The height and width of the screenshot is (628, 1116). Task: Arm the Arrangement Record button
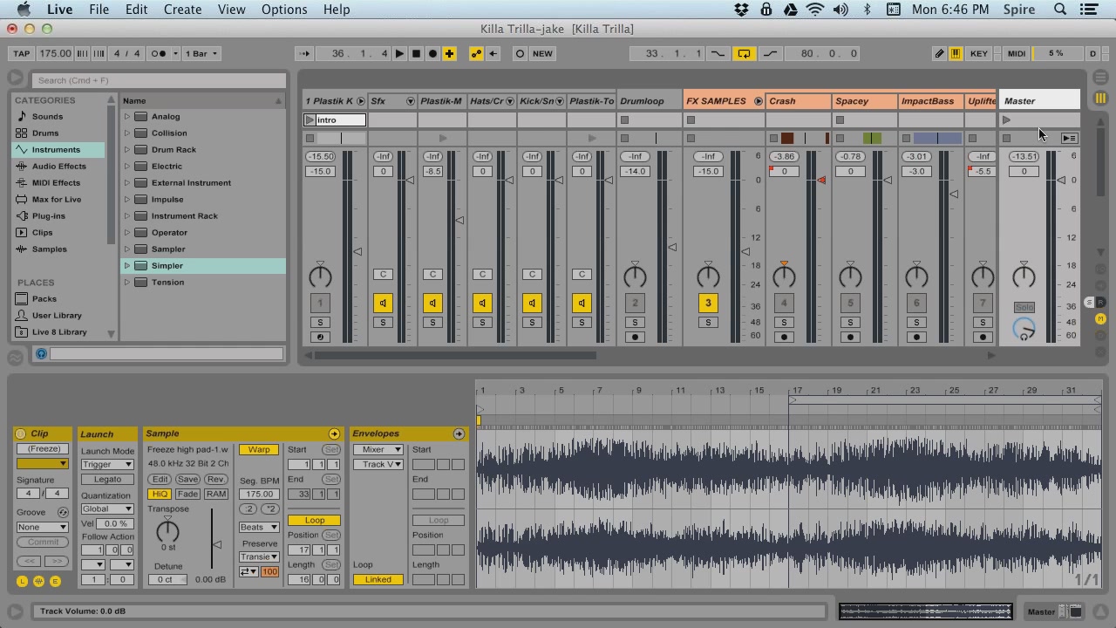(432, 53)
